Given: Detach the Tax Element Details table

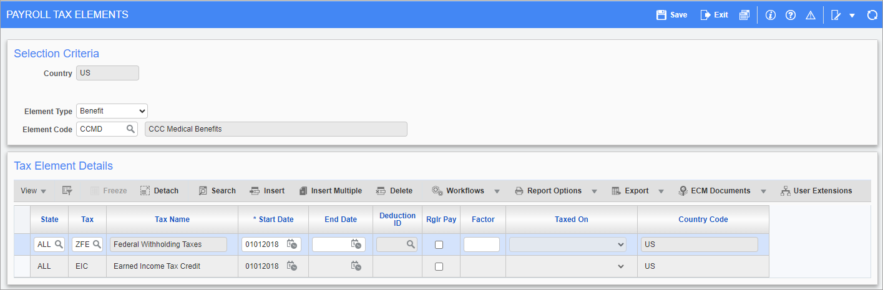Looking at the screenshot, I should point(159,191).
